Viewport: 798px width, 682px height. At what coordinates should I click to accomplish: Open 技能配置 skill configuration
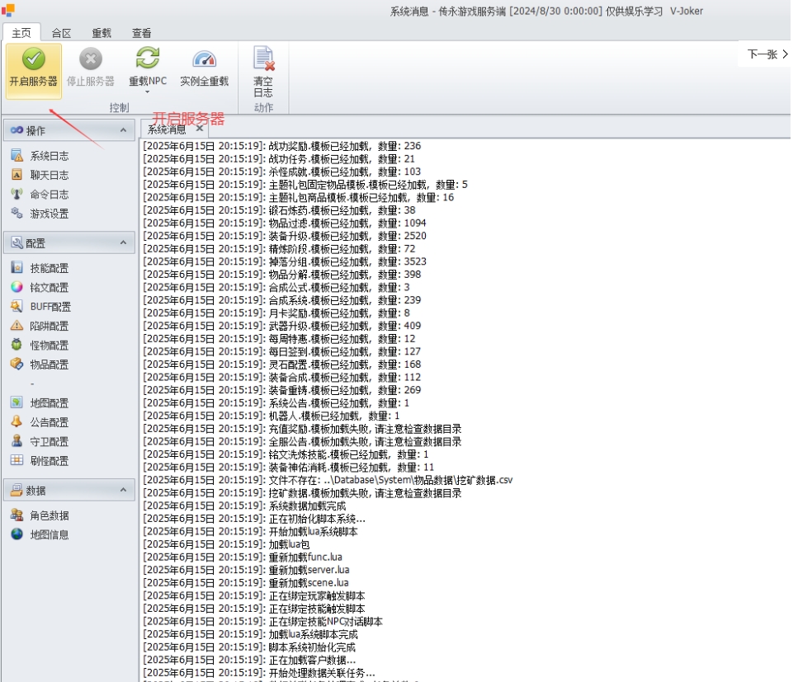point(49,268)
